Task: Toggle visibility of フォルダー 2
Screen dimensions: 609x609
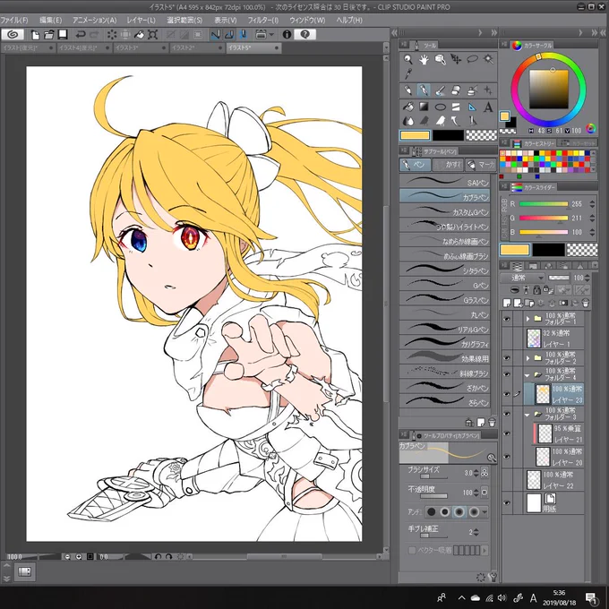Action: click(x=507, y=358)
